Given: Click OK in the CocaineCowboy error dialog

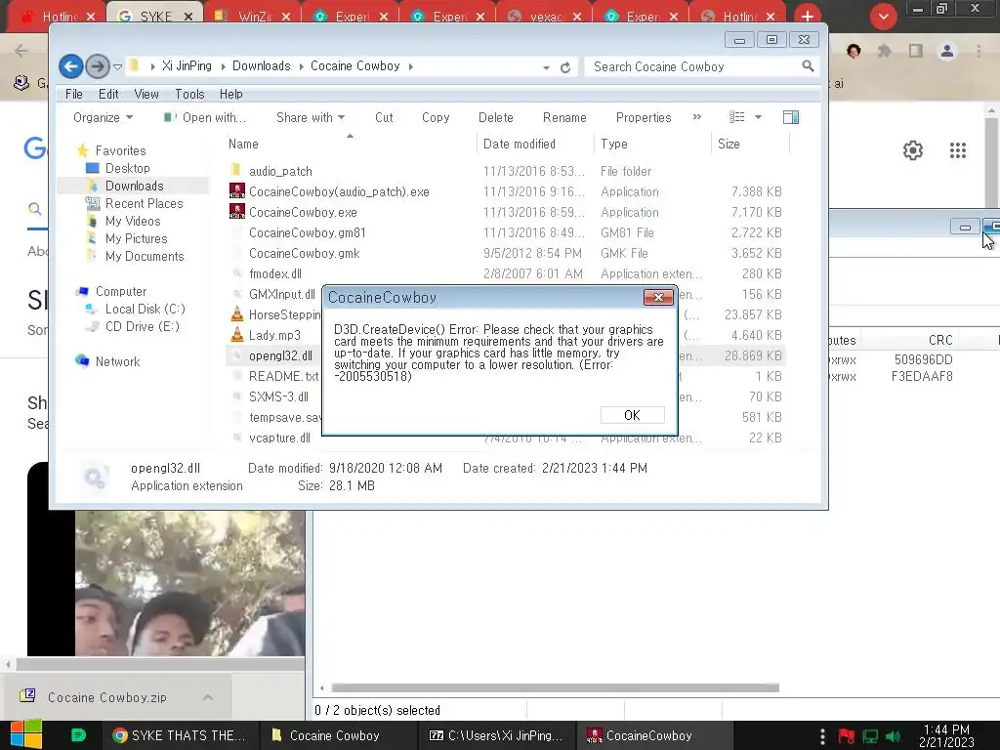Looking at the screenshot, I should (632, 415).
